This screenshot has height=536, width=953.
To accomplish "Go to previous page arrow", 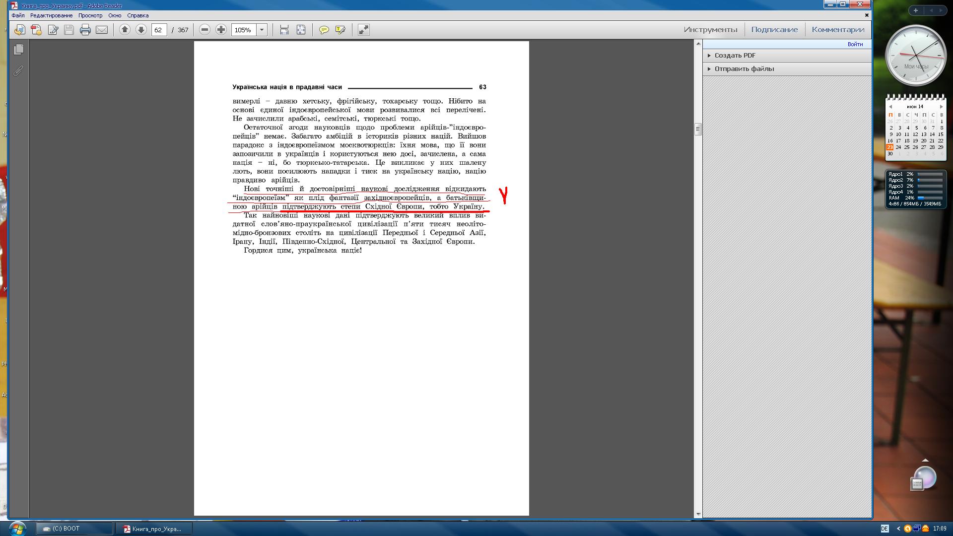I will (125, 30).
